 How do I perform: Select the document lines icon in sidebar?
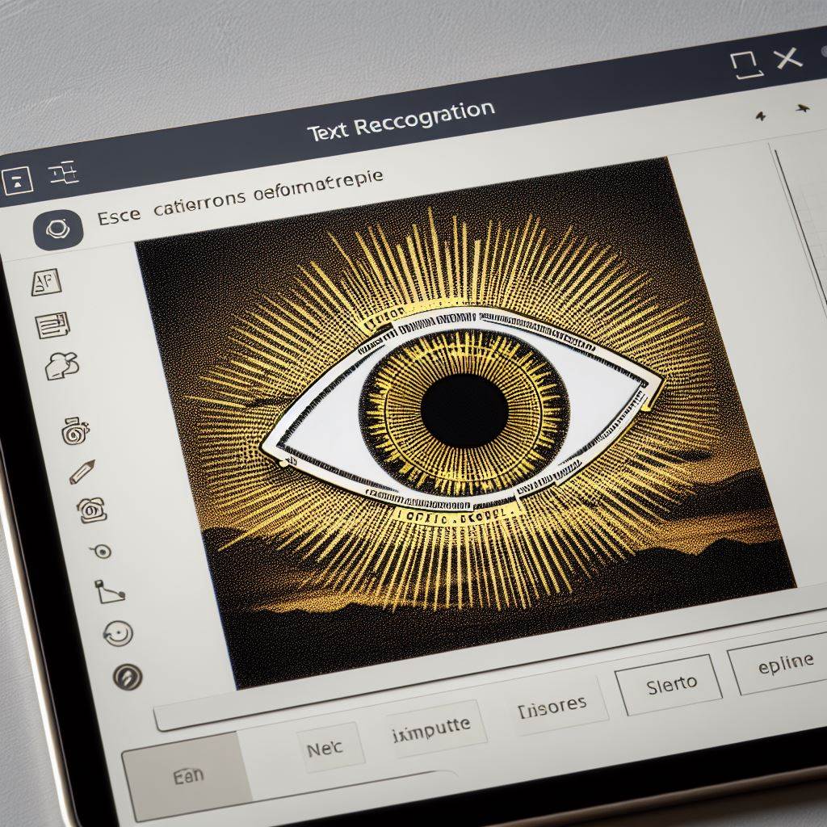pyautogui.click(x=53, y=325)
